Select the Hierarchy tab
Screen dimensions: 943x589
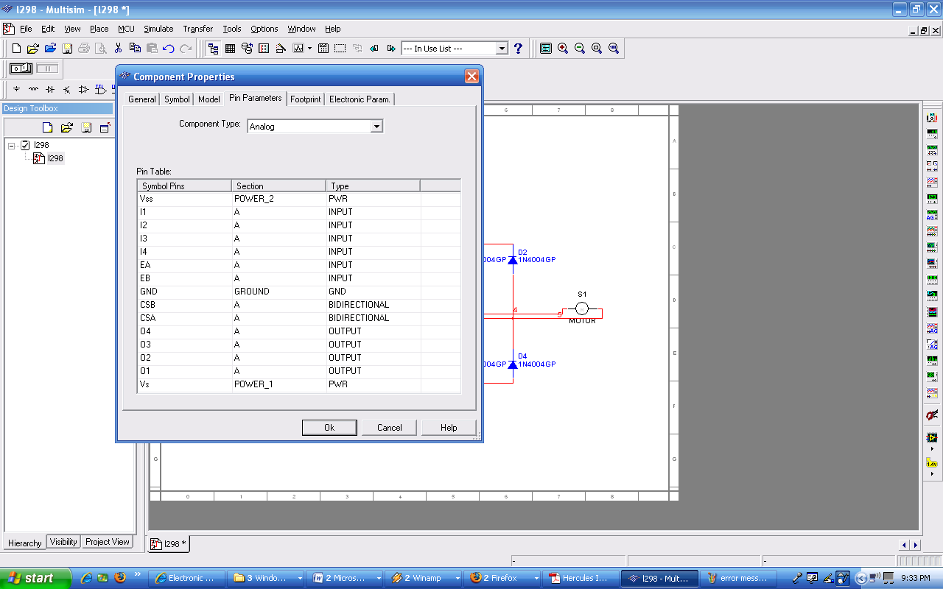(24, 543)
